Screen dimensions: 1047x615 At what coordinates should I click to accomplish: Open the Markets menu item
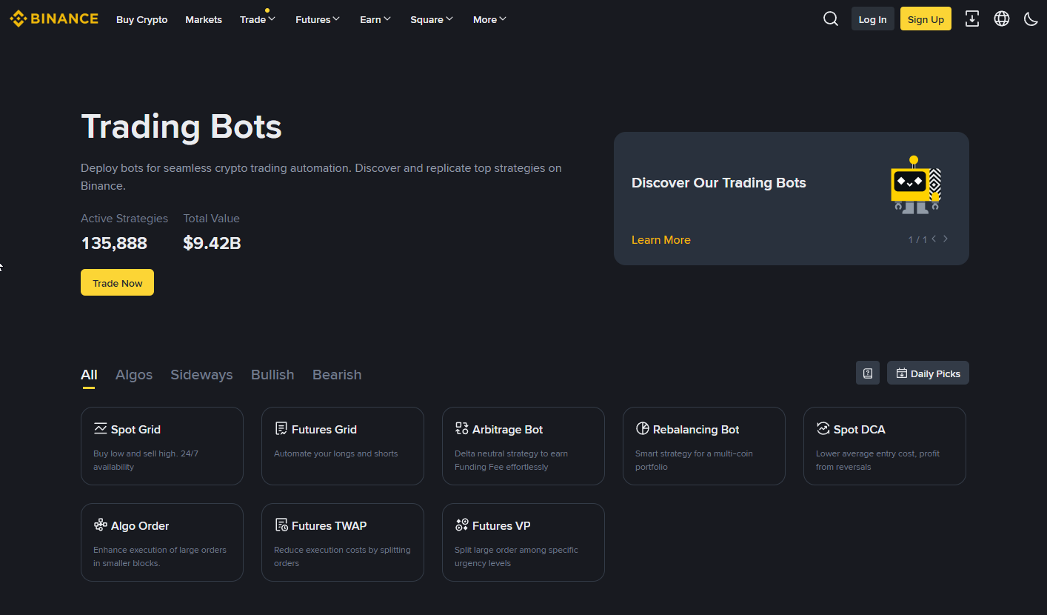tap(204, 19)
